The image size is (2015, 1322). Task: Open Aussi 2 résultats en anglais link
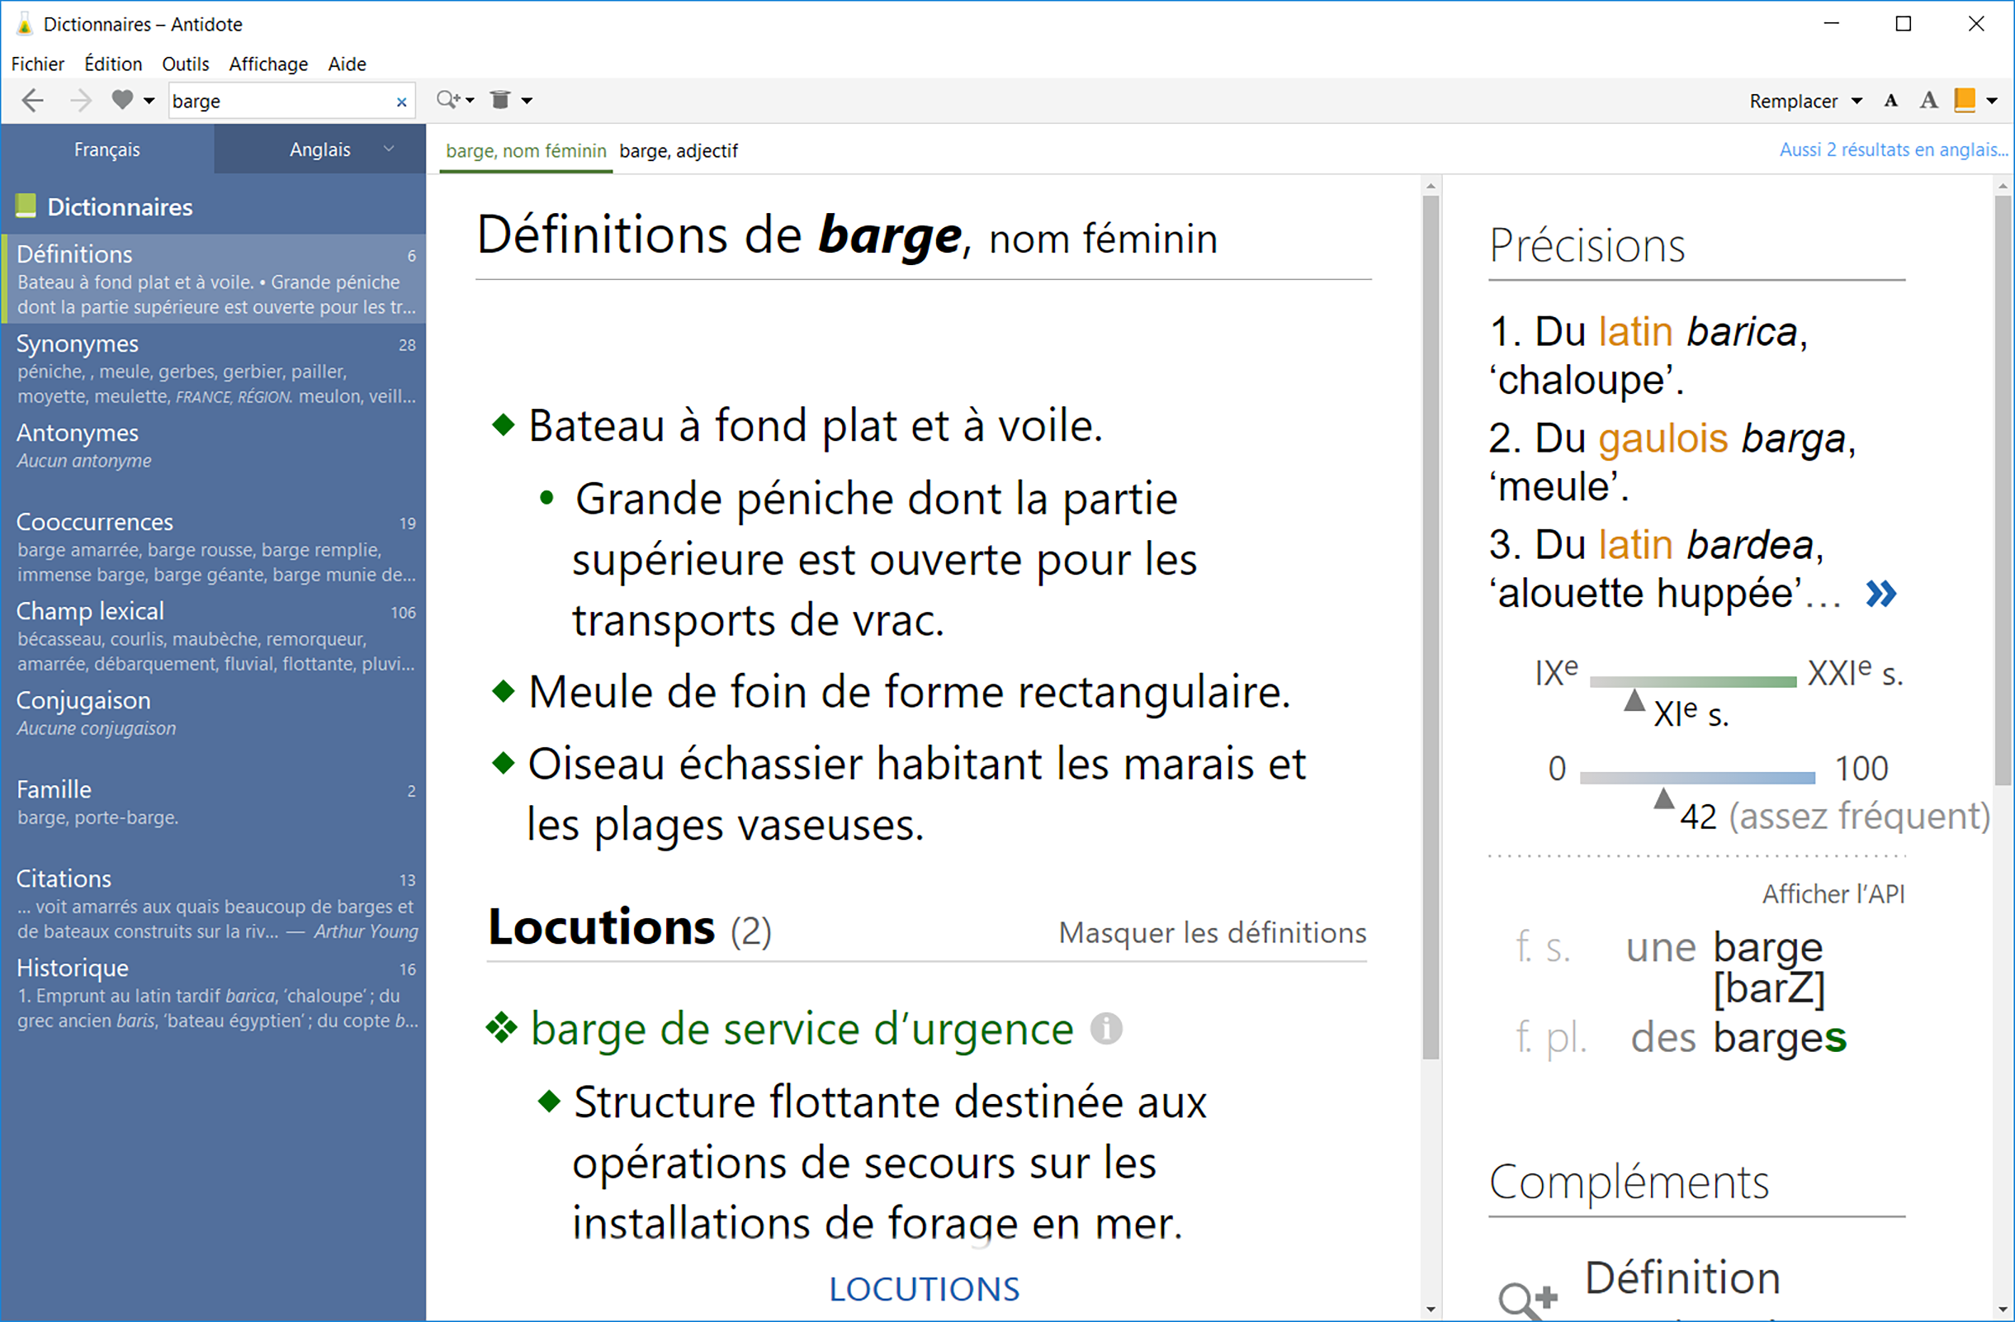pyautogui.click(x=1893, y=150)
